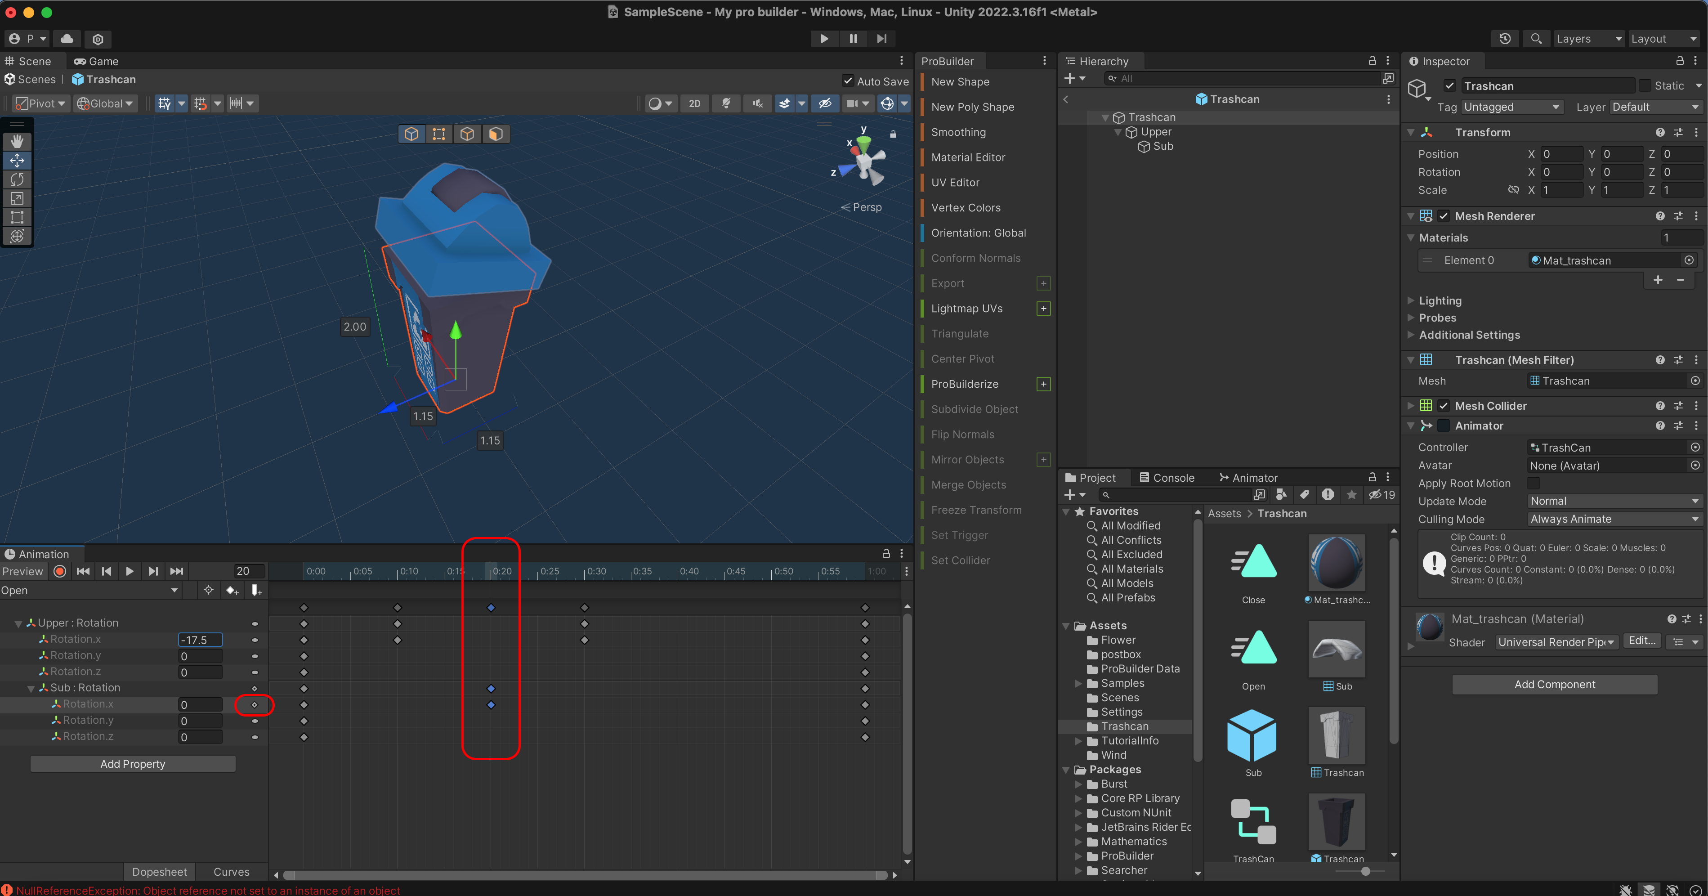Select the Rotate tool in scene toolbar
The height and width of the screenshot is (896, 1708).
click(17, 179)
